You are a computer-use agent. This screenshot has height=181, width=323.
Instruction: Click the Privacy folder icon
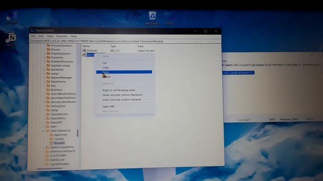pyautogui.click(x=48, y=49)
